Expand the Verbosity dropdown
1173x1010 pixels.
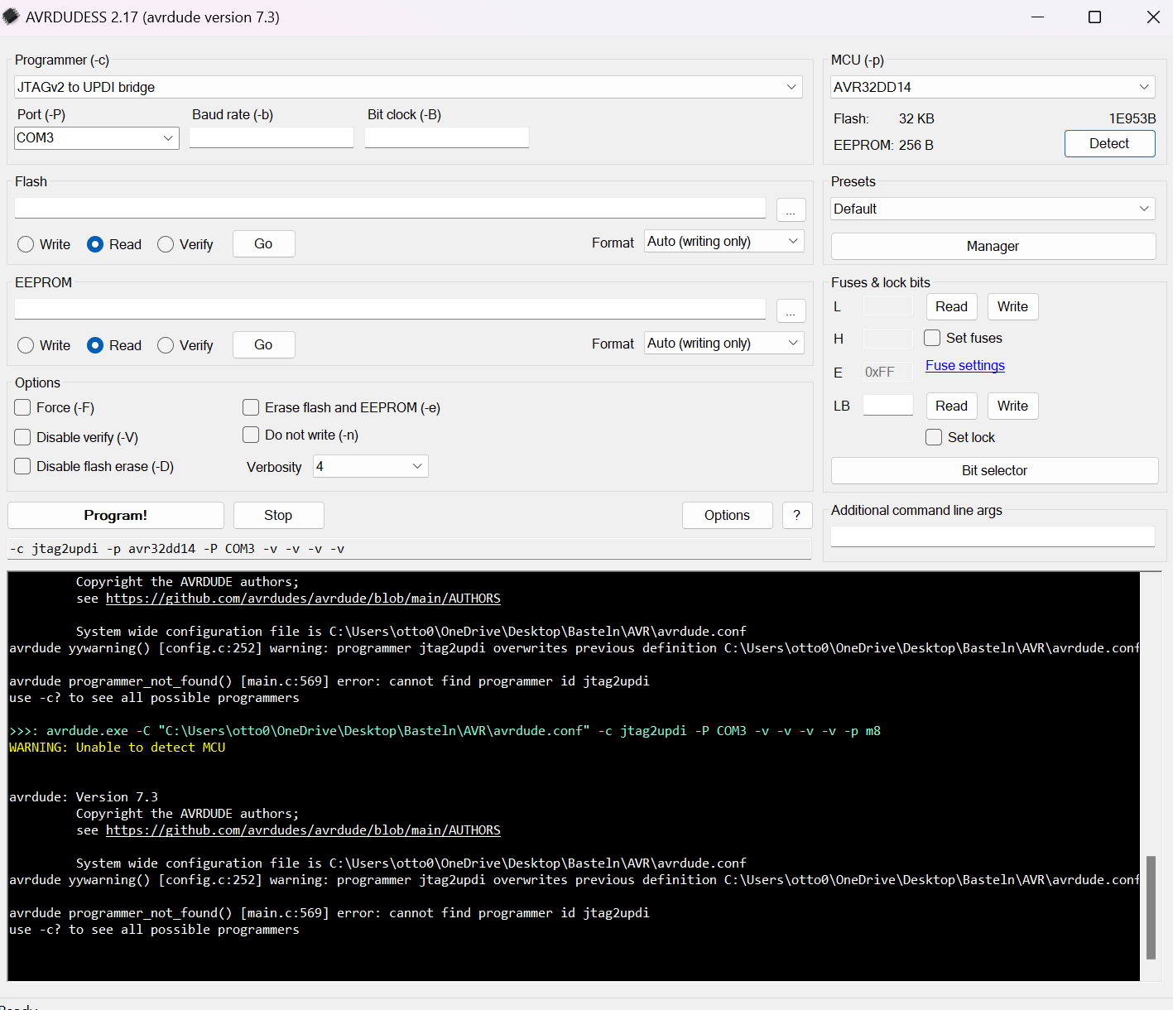[x=371, y=466]
